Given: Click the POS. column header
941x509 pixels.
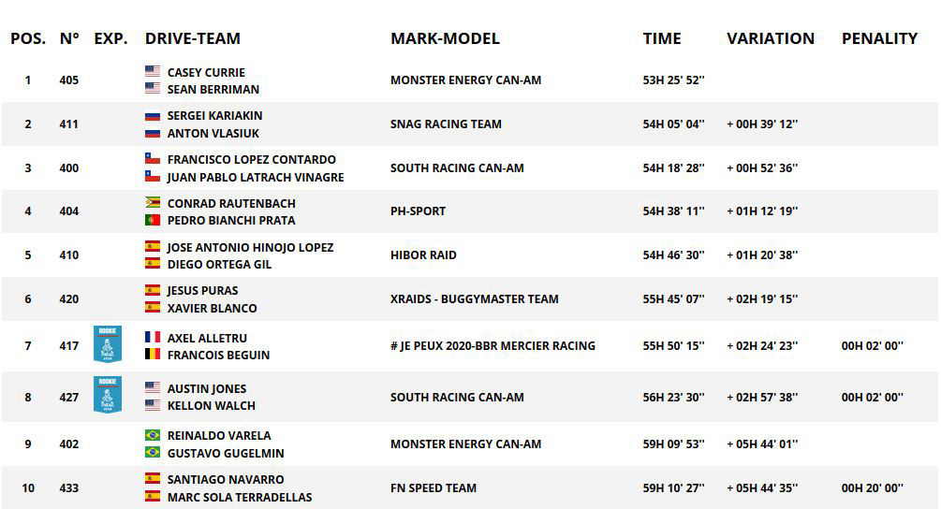Looking at the screenshot, I should click(x=28, y=38).
